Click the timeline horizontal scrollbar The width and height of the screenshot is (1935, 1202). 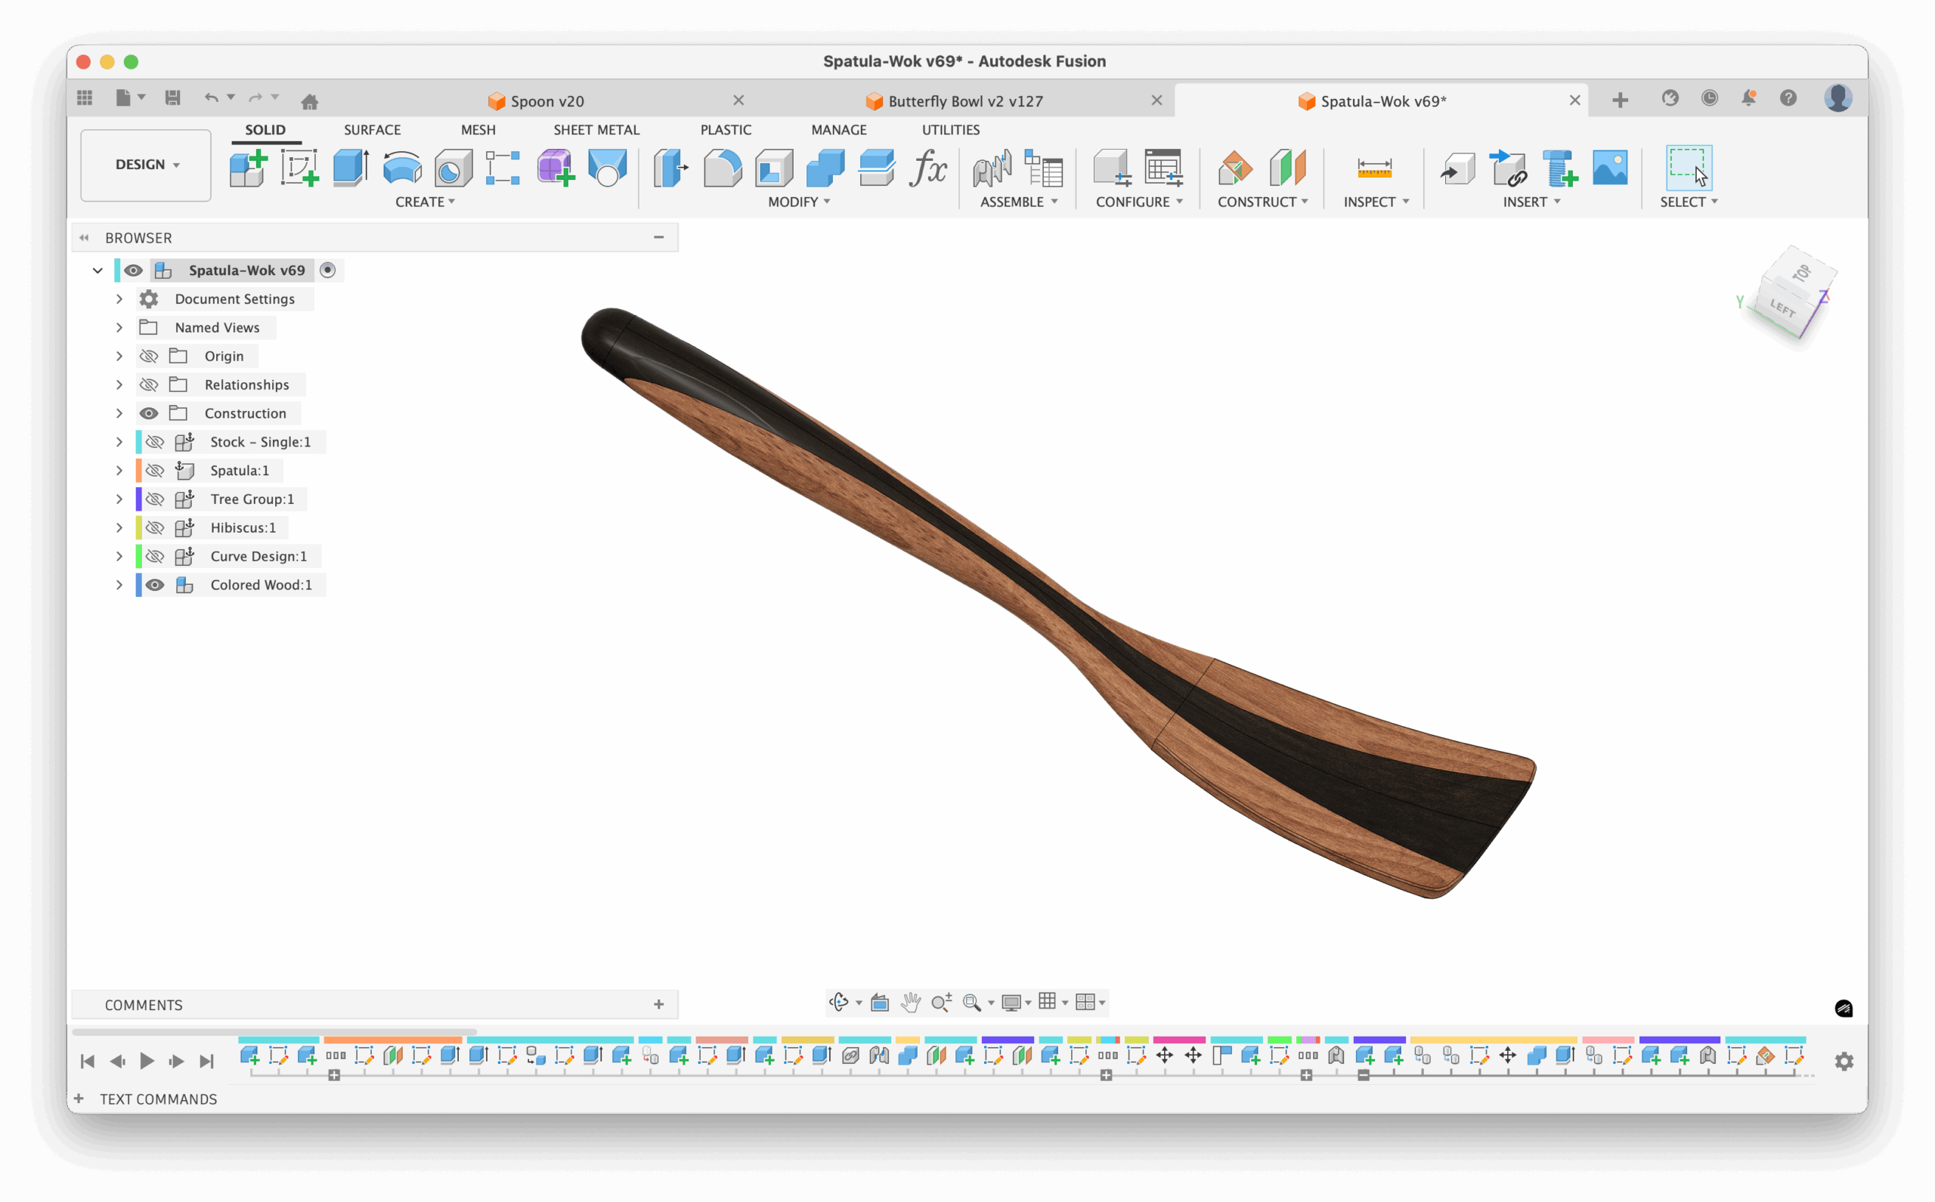(x=274, y=1032)
